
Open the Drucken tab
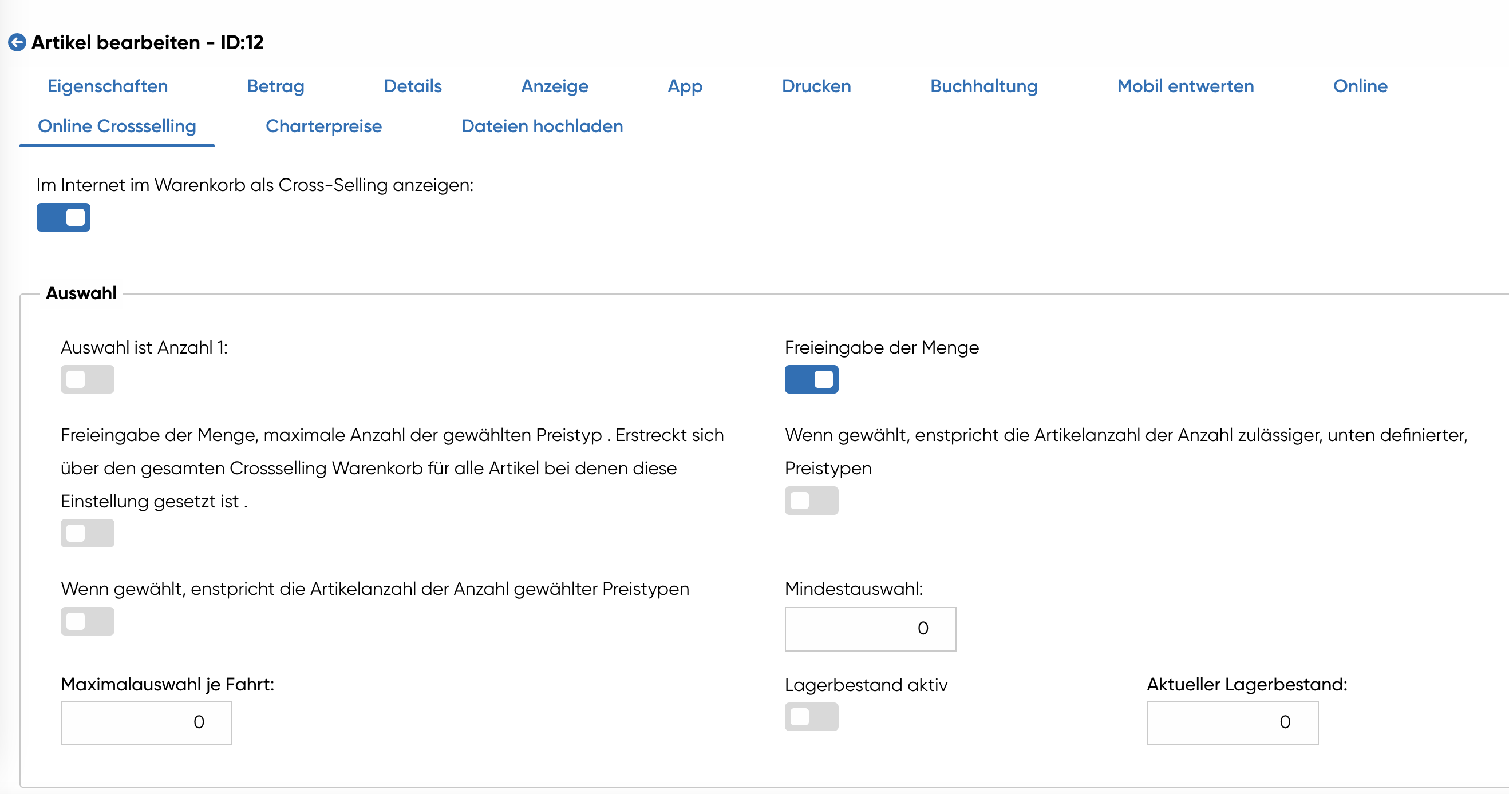pyautogui.click(x=816, y=86)
